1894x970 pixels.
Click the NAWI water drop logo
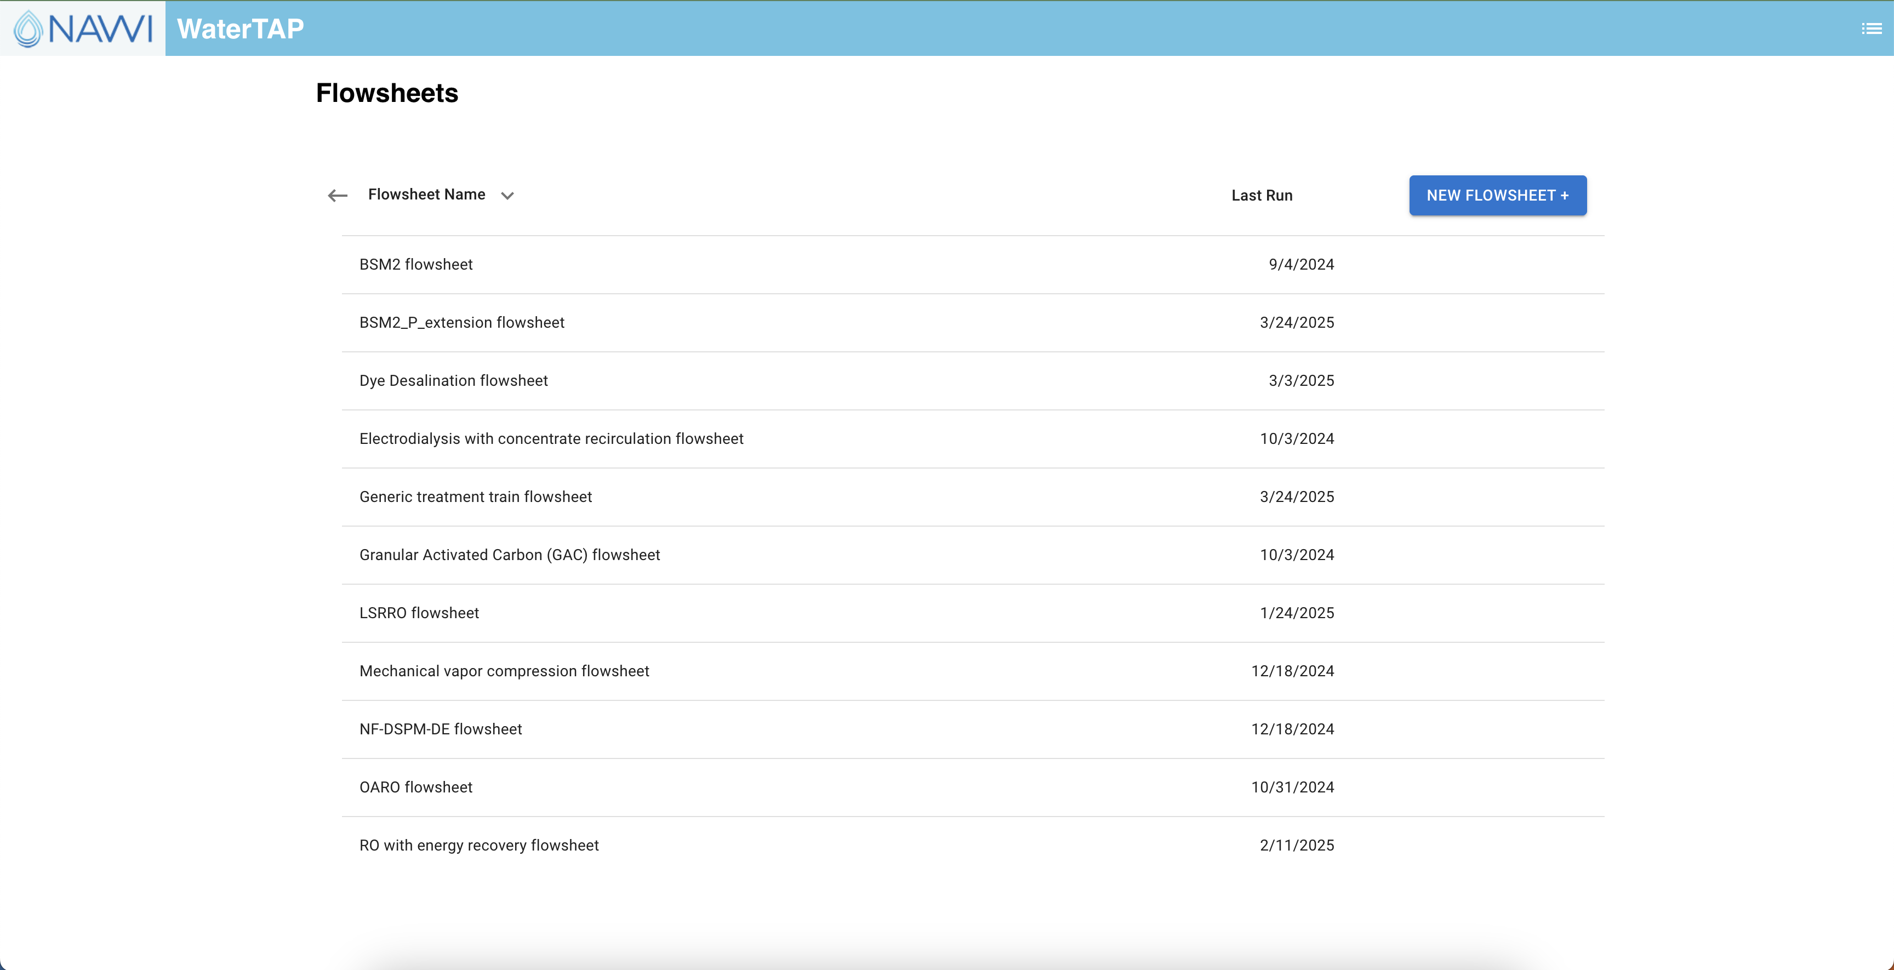click(82, 28)
